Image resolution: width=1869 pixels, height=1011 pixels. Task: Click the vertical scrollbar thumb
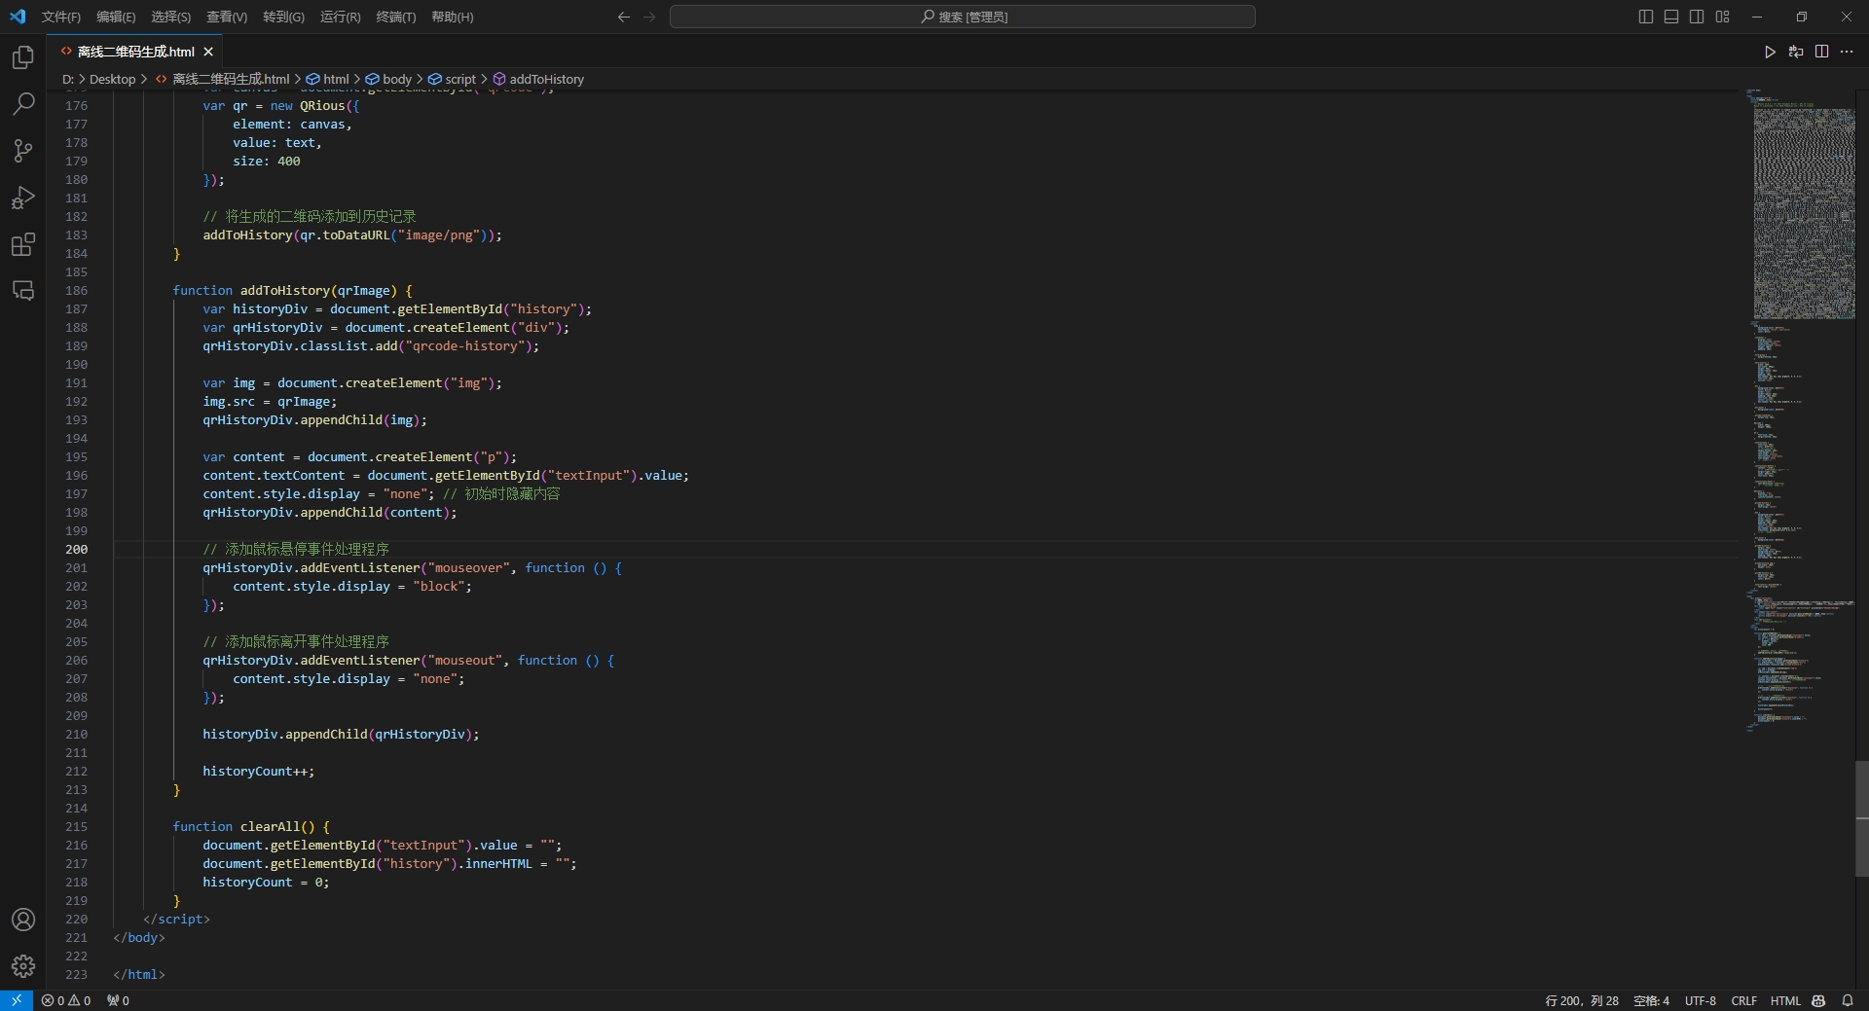[x=1862, y=818]
